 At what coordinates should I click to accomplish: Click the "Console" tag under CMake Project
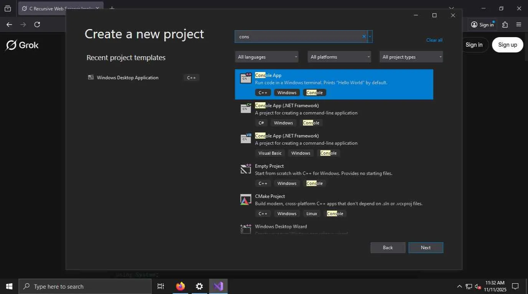pyautogui.click(x=335, y=214)
